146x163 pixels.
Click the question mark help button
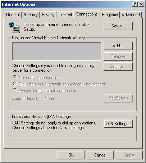coord(135,4)
